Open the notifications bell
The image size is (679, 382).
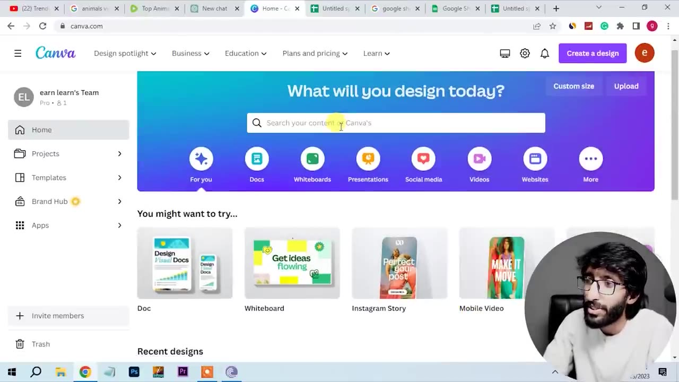[x=545, y=53]
